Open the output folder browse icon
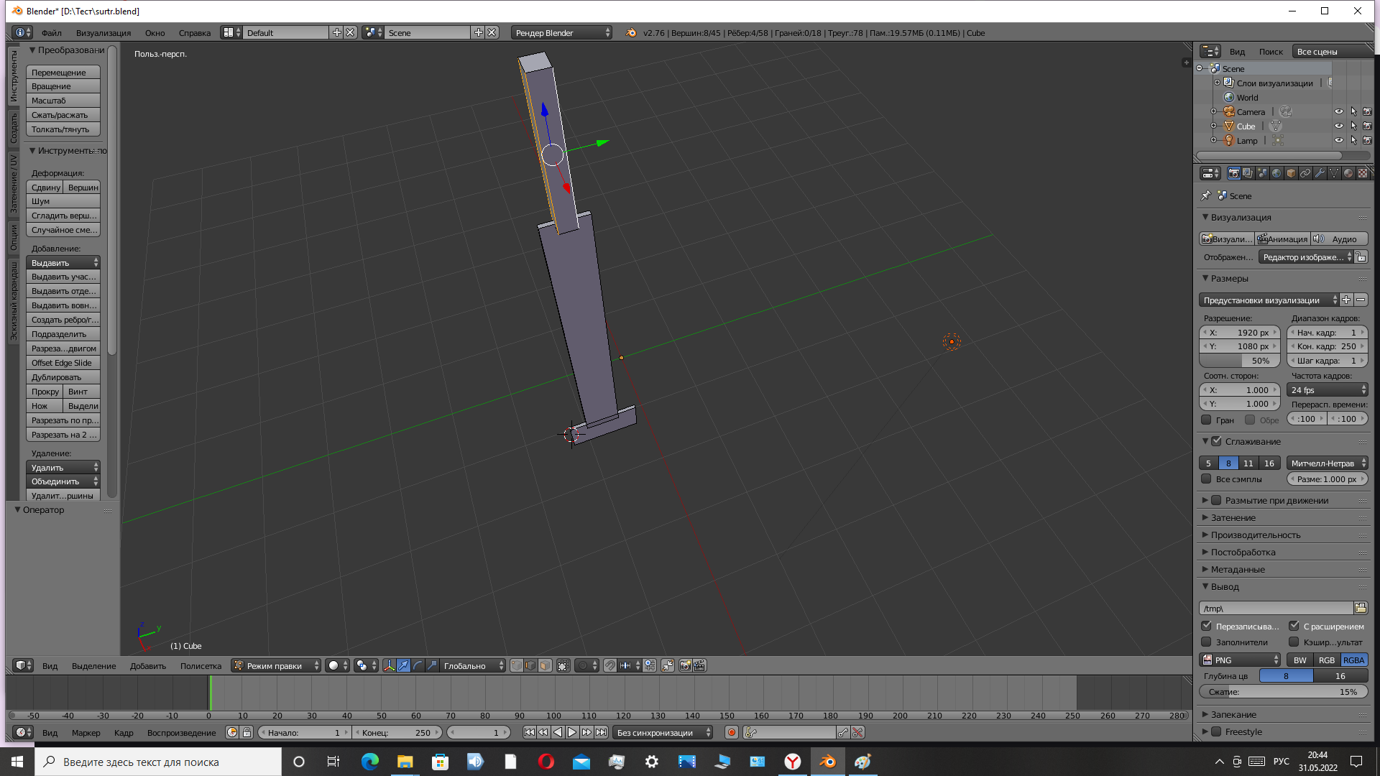1380x776 pixels. 1361,608
